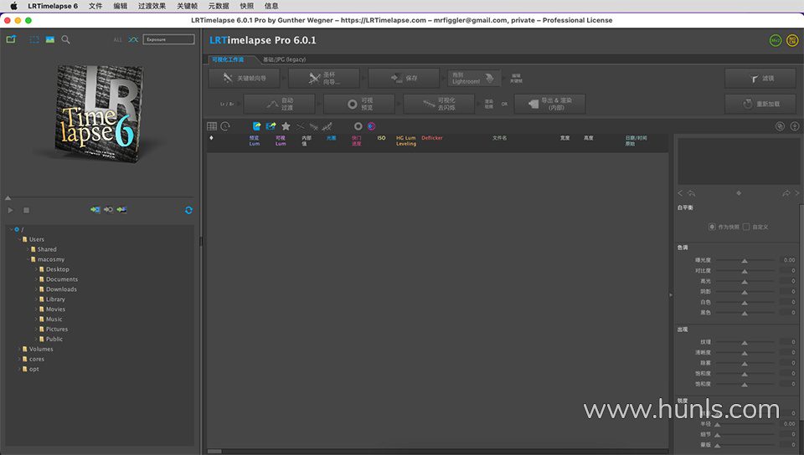Click the yellow round badge icon at top right
The image size is (804, 455).
792,40
